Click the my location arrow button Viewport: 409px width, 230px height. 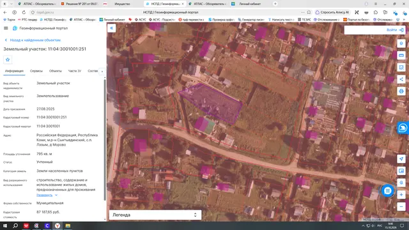pos(401,158)
